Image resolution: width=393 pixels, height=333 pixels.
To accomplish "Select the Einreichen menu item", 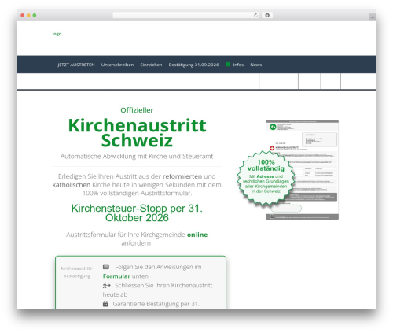I will click(151, 65).
